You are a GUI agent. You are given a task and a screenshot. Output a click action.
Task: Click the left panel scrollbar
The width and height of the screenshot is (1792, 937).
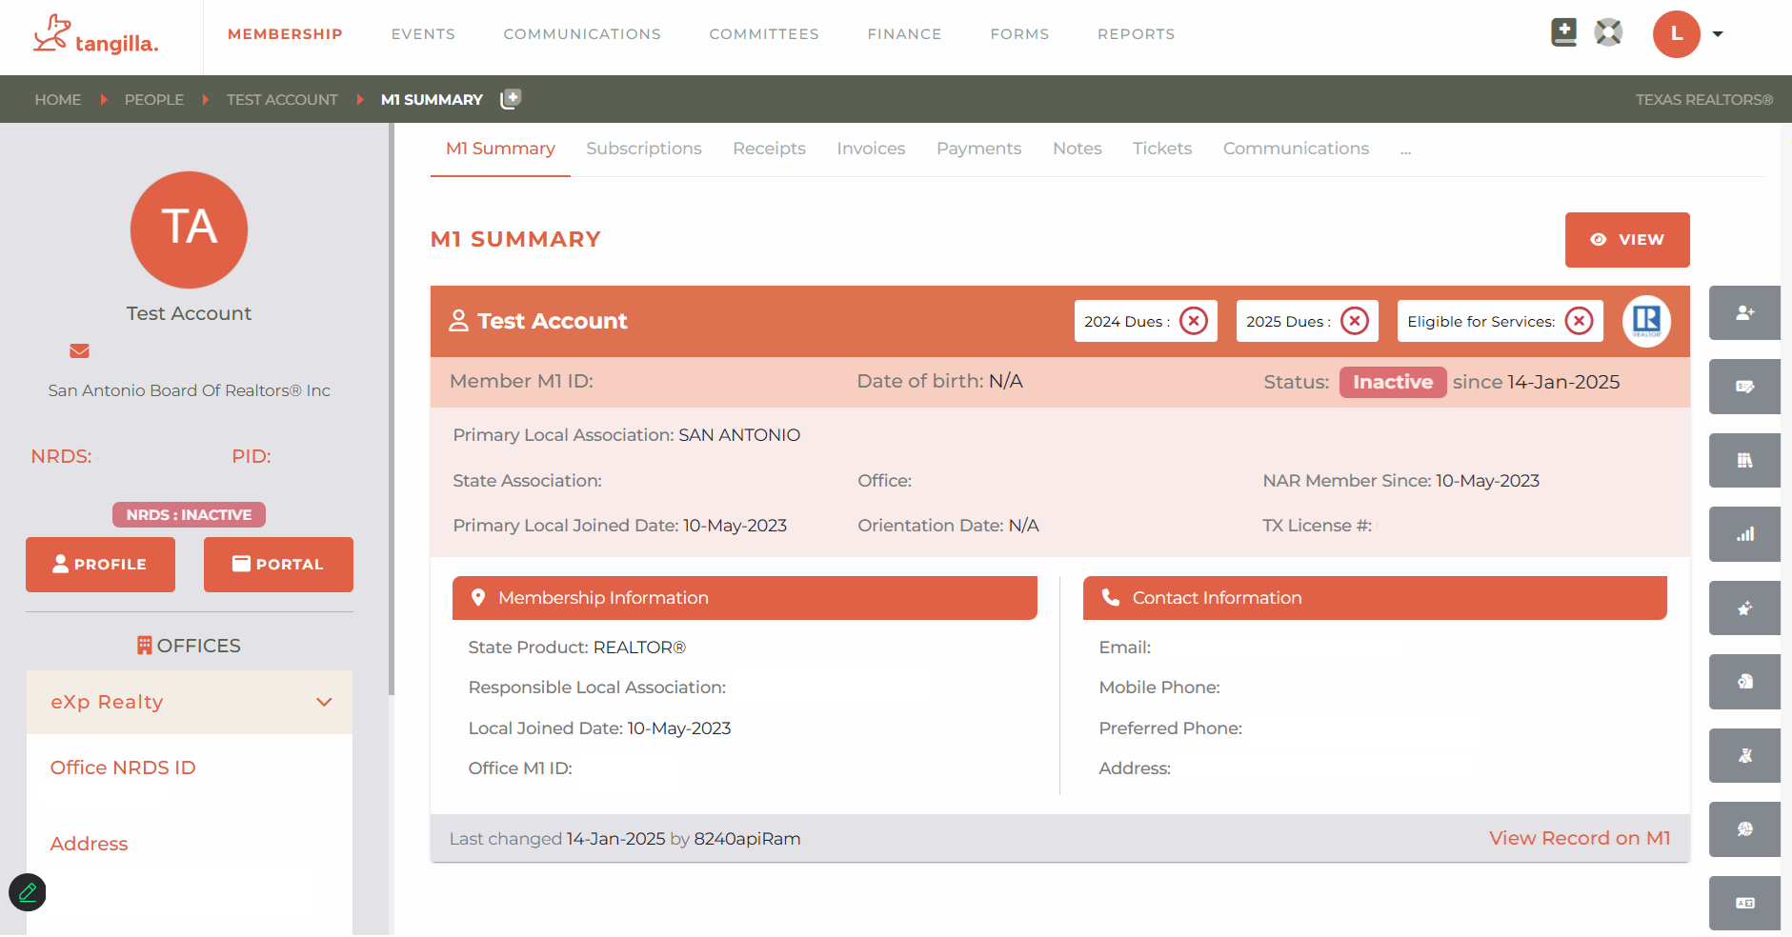click(x=392, y=409)
